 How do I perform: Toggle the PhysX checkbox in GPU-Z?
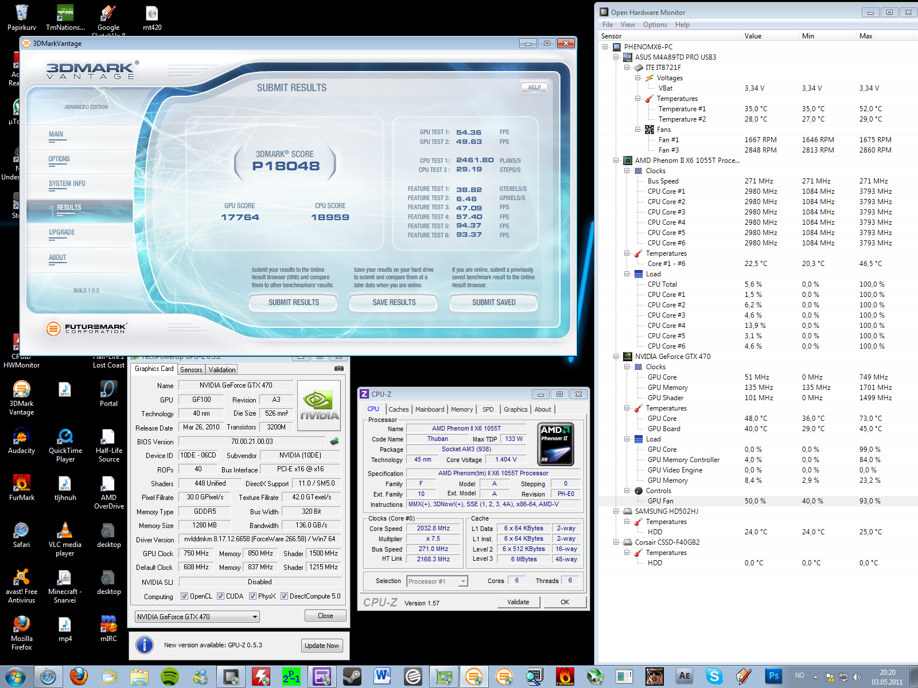(252, 596)
